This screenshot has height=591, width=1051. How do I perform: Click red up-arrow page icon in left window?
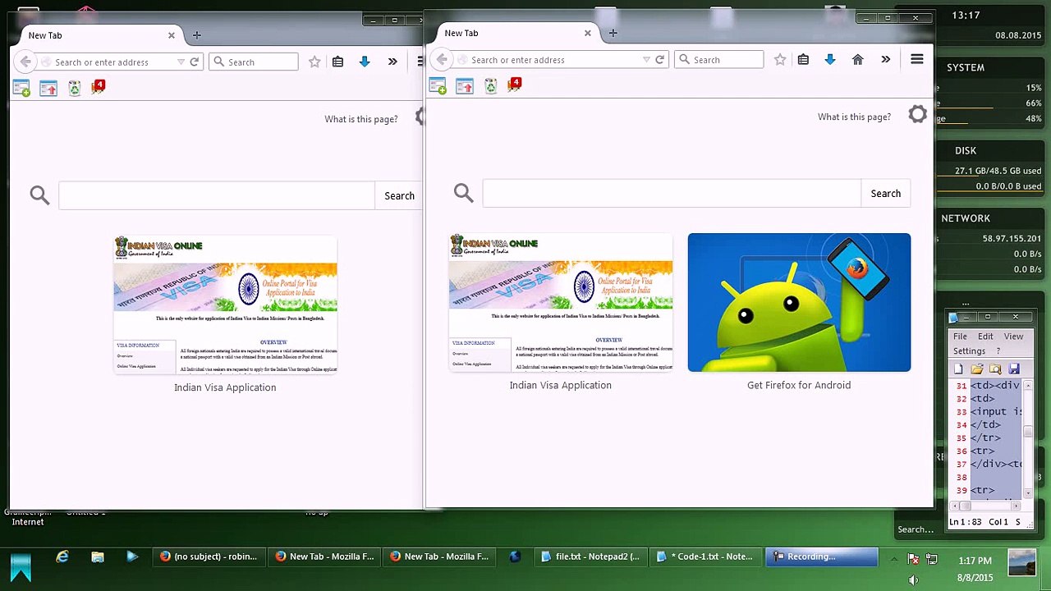(x=48, y=87)
